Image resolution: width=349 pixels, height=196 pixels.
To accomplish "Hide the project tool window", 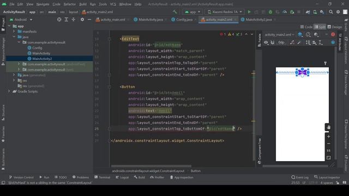I will pyautogui.click(x=89, y=20).
